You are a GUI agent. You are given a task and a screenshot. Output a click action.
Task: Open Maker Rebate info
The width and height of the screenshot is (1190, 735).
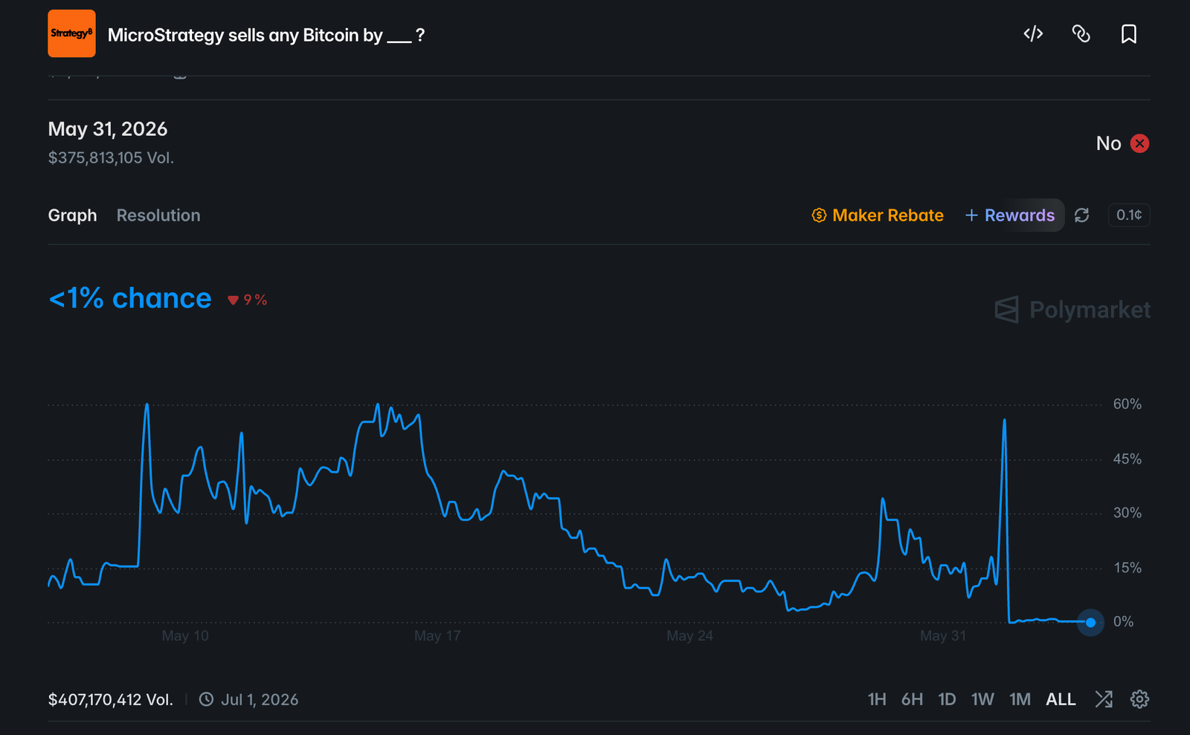pyautogui.click(x=878, y=216)
